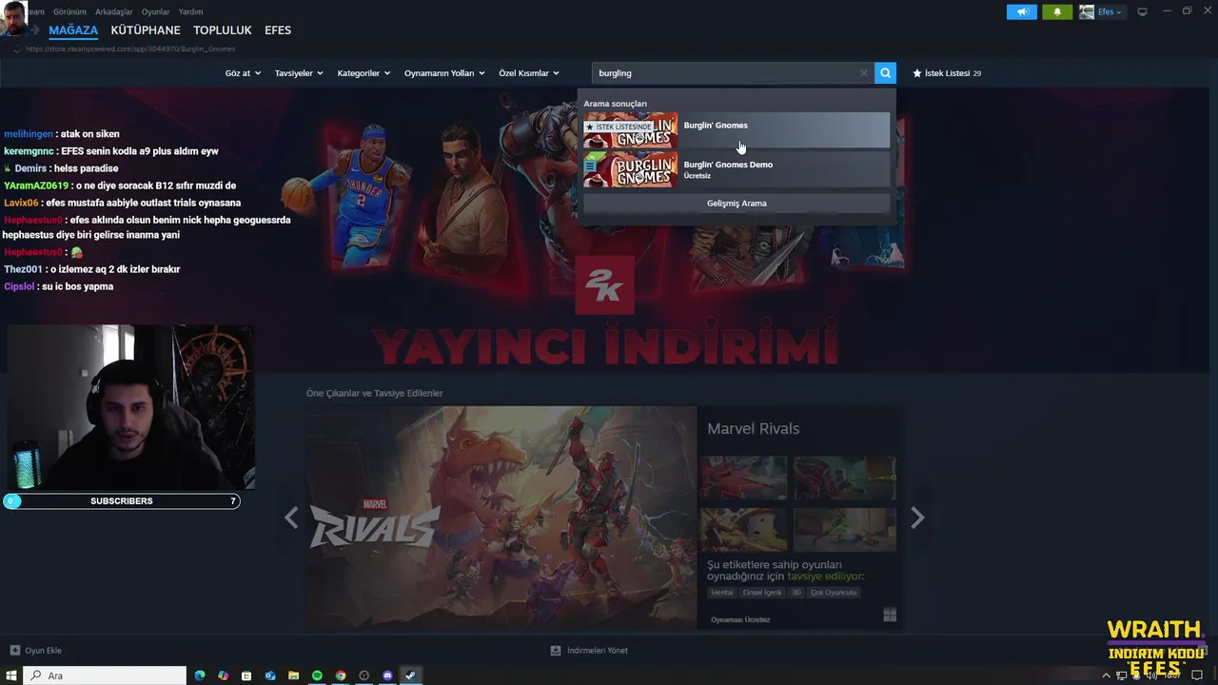Open the green notifications bell
1218x685 pixels.
(1057, 12)
